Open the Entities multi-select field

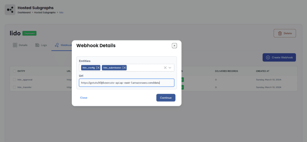pyautogui.click(x=127, y=68)
